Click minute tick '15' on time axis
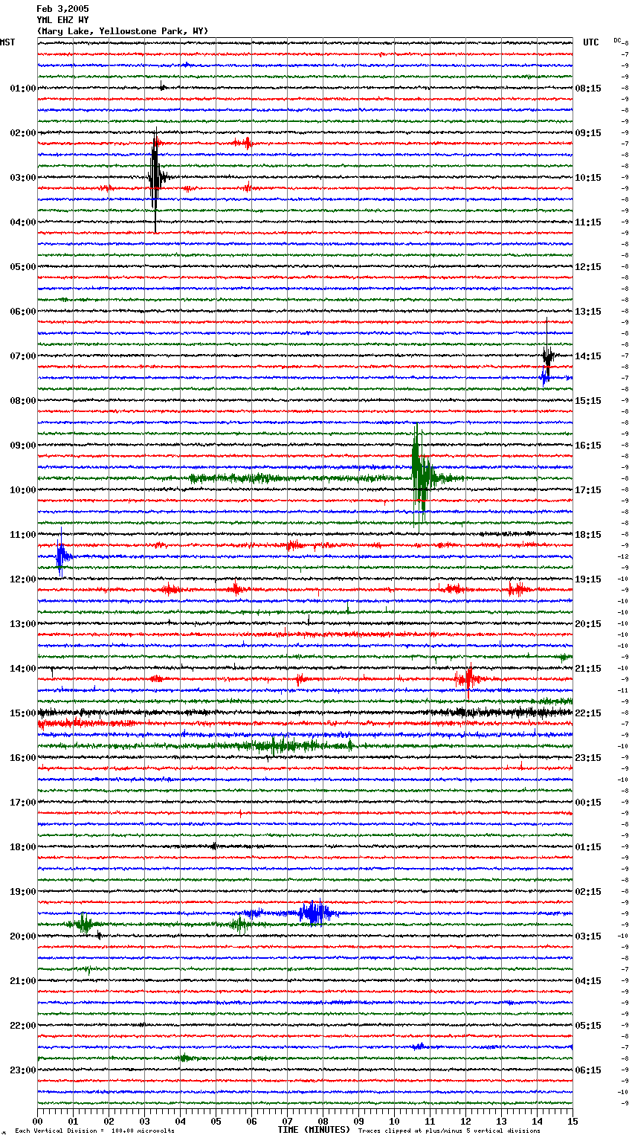This screenshot has height=1141, width=632. [x=573, y=1121]
